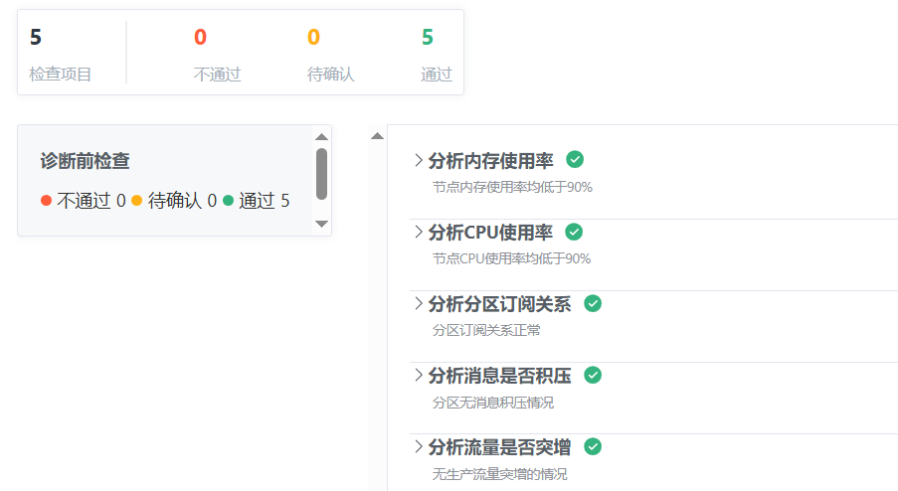Click the 检查项目 total count
Image resolution: width=898 pixels, height=491 pixels.
point(36,38)
